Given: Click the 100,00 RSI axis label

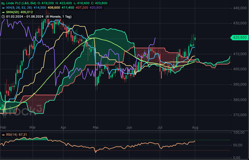Looking at the screenshot, I should point(239,133).
